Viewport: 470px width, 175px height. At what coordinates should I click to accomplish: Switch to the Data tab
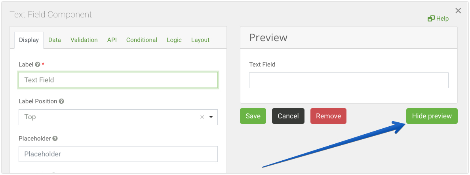tap(55, 40)
